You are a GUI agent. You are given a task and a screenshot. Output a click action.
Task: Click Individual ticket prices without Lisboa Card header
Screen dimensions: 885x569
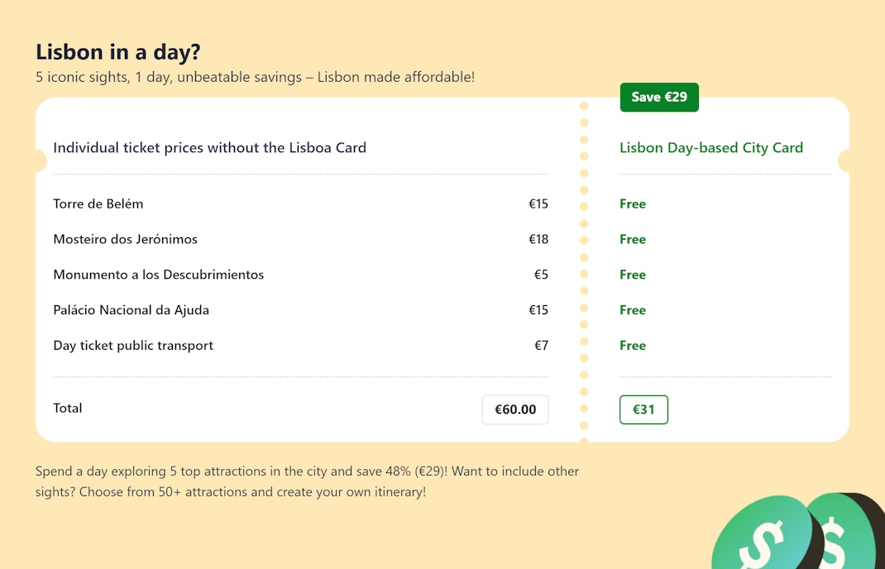[210, 148]
